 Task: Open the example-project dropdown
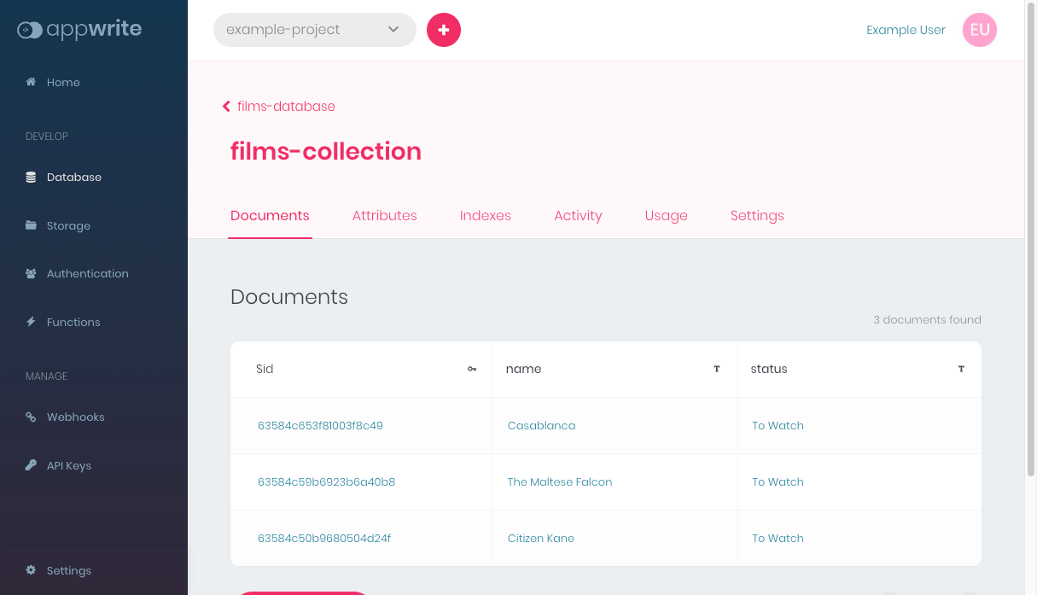314,30
